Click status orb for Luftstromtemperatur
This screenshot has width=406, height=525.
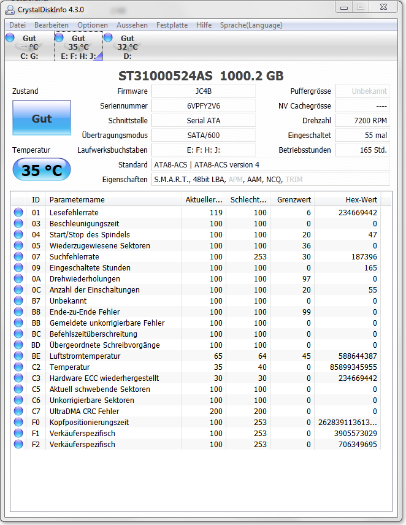pos(18,356)
